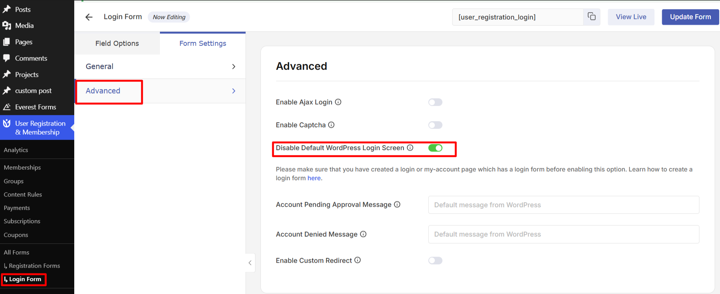Follow the 'here' login form link
The width and height of the screenshot is (720, 294).
(314, 178)
